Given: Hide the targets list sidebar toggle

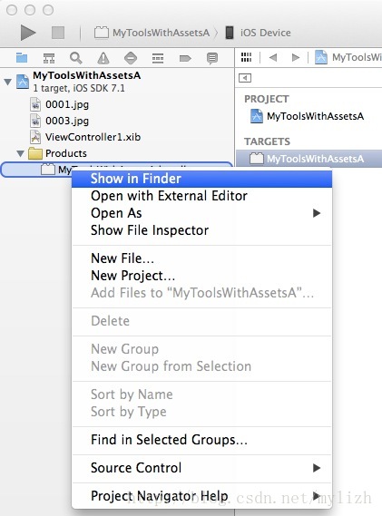Looking at the screenshot, I should 245,78.
